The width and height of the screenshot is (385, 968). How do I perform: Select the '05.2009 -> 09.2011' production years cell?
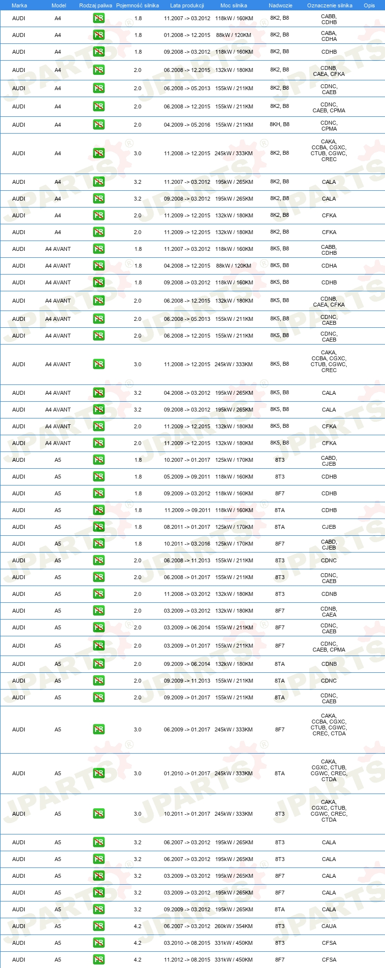(x=187, y=477)
